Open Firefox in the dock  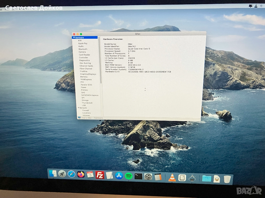click(81, 175)
